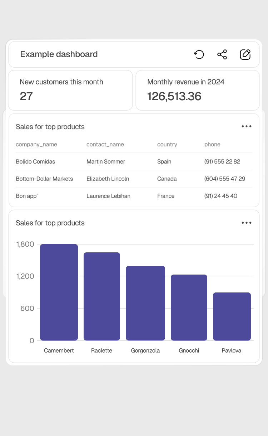The image size is (268, 436).
Task: Click the Raclette bar in chart
Action: tap(102, 296)
